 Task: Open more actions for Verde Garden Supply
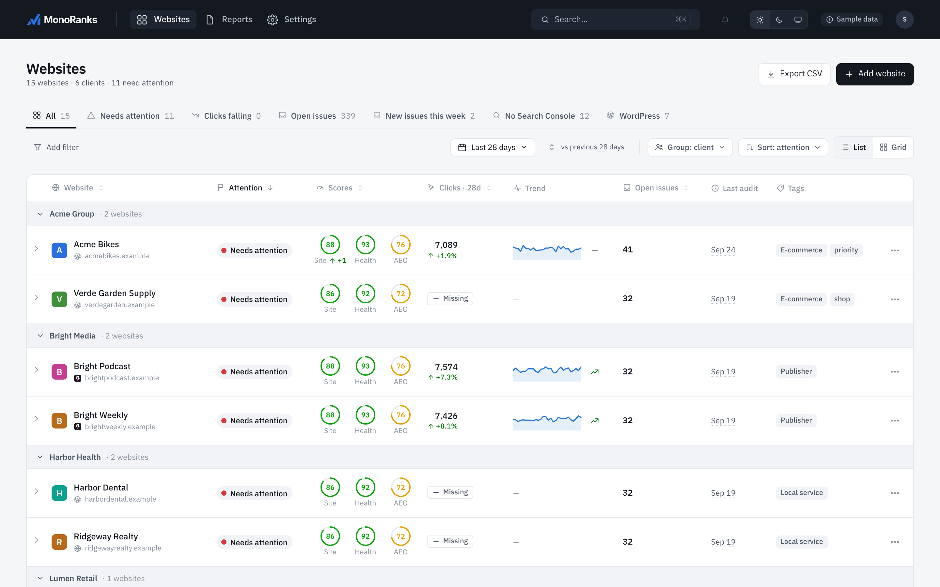pos(895,299)
